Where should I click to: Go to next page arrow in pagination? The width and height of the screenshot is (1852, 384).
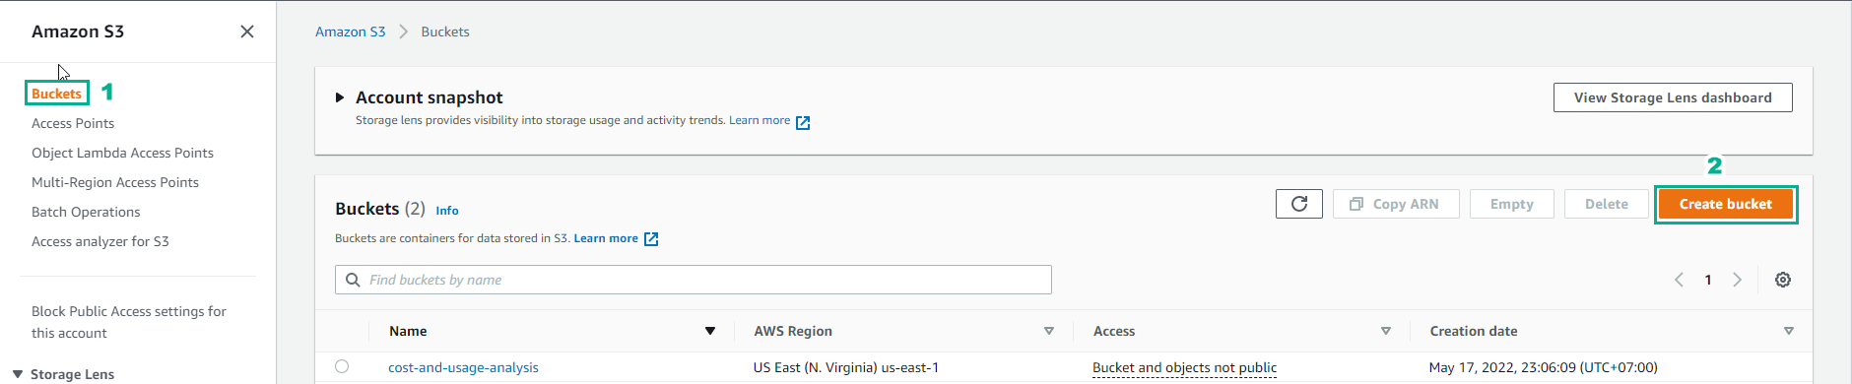pos(1738,280)
